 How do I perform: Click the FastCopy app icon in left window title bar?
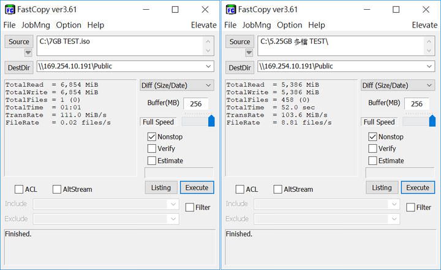[x=10, y=10]
